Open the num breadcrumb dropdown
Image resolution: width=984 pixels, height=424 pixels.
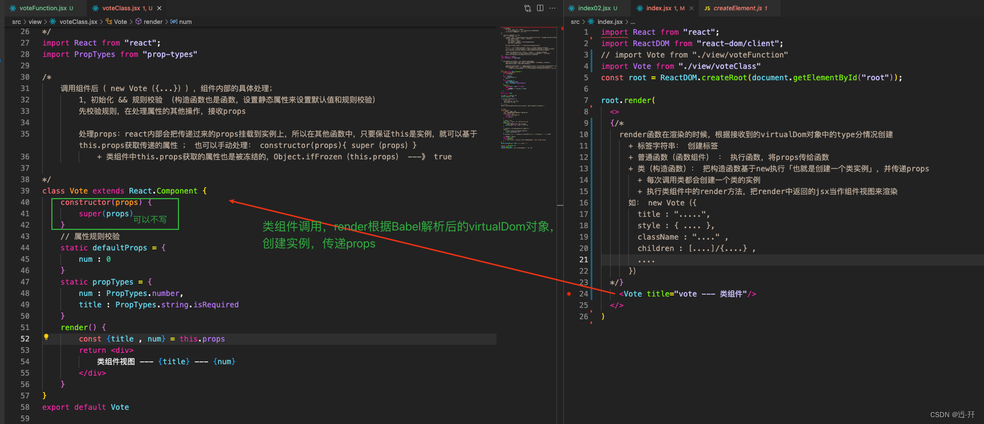[185, 22]
